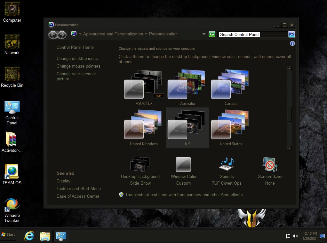
Task: Select the United States theme
Action: [x=231, y=128]
